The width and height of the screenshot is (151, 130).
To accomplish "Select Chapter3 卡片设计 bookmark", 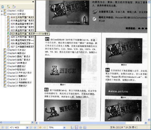I will (x=17, y=50).
